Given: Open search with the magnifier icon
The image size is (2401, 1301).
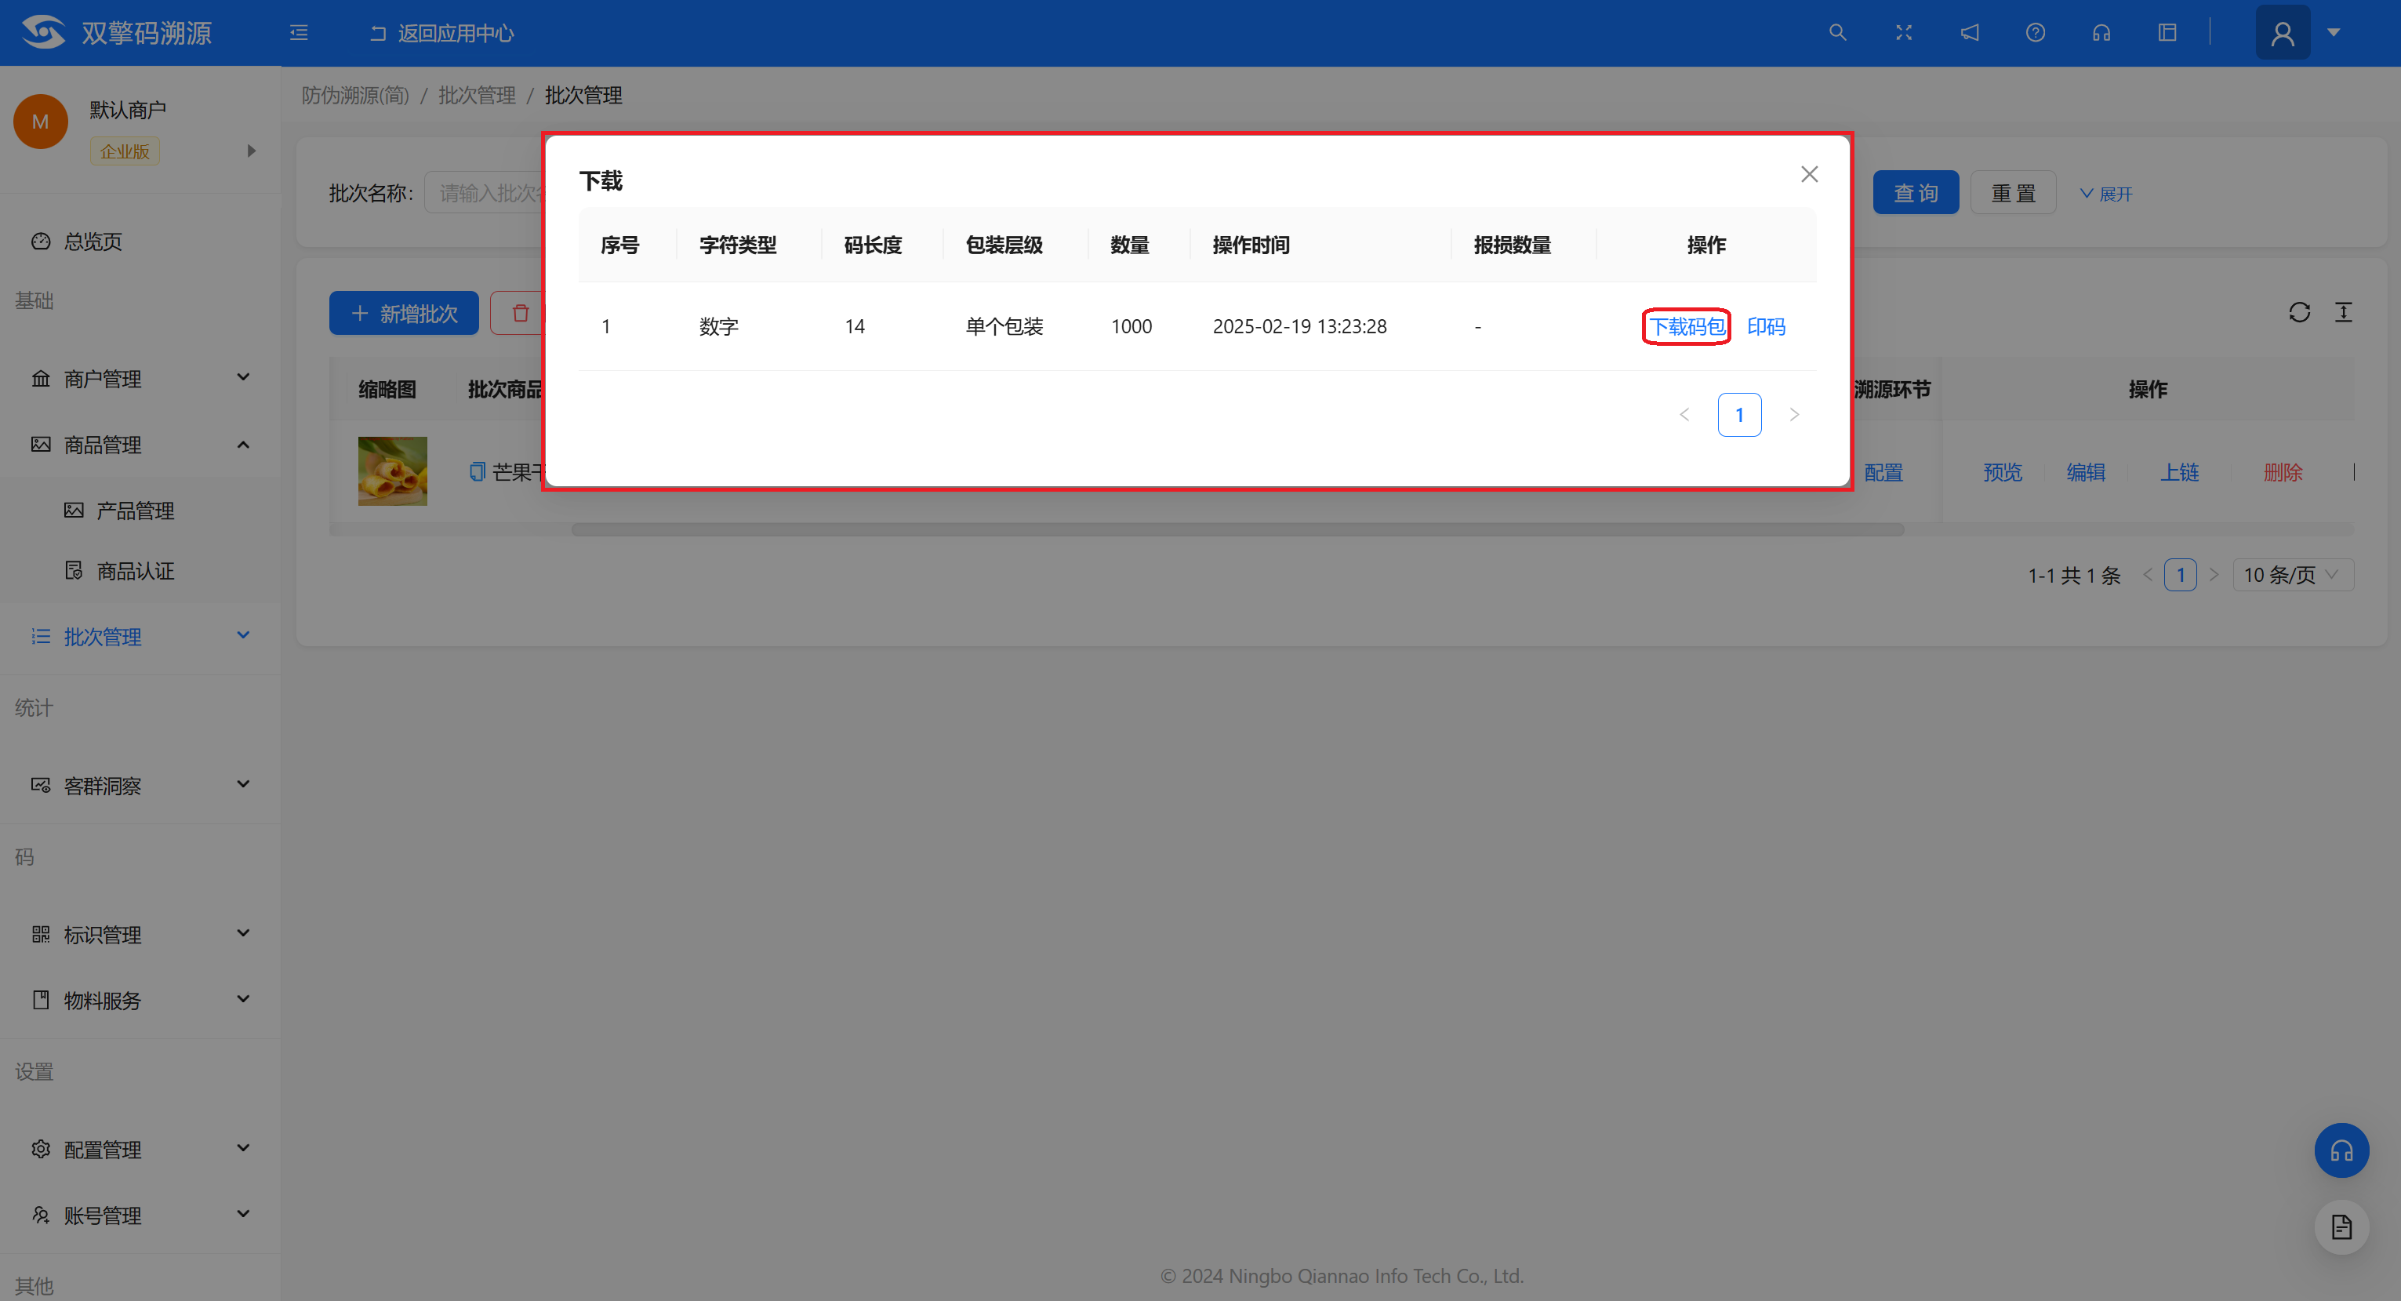Looking at the screenshot, I should (1837, 33).
